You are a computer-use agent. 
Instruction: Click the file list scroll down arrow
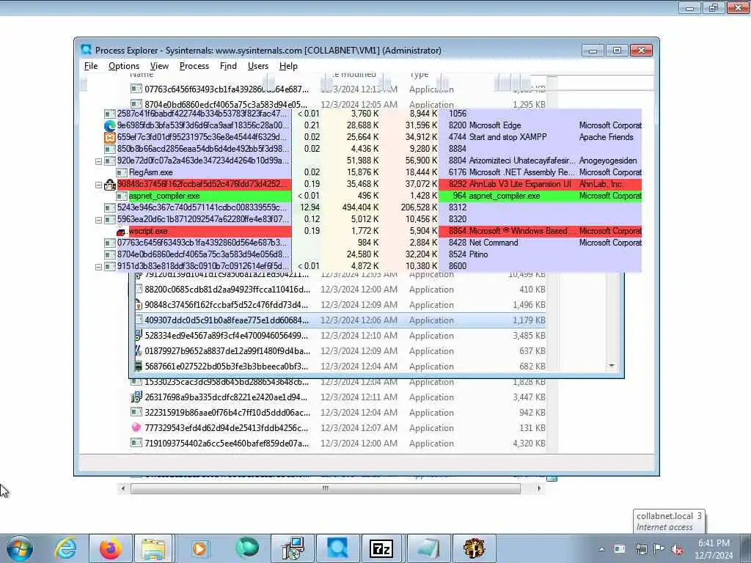[x=612, y=367]
